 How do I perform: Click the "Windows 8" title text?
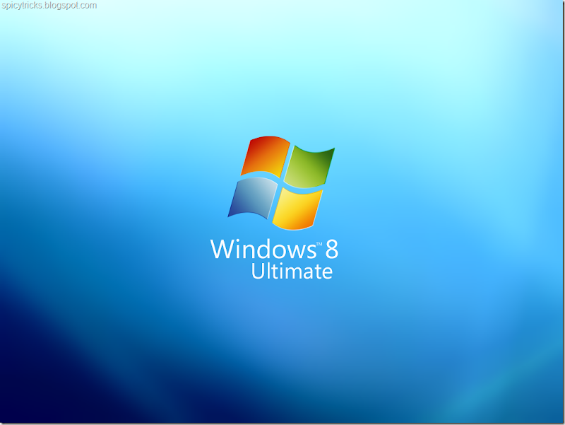point(275,249)
